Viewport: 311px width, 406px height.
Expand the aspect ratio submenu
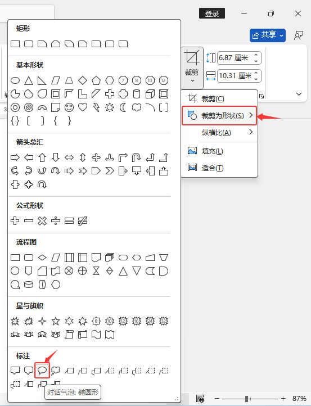tap(219, 133)
